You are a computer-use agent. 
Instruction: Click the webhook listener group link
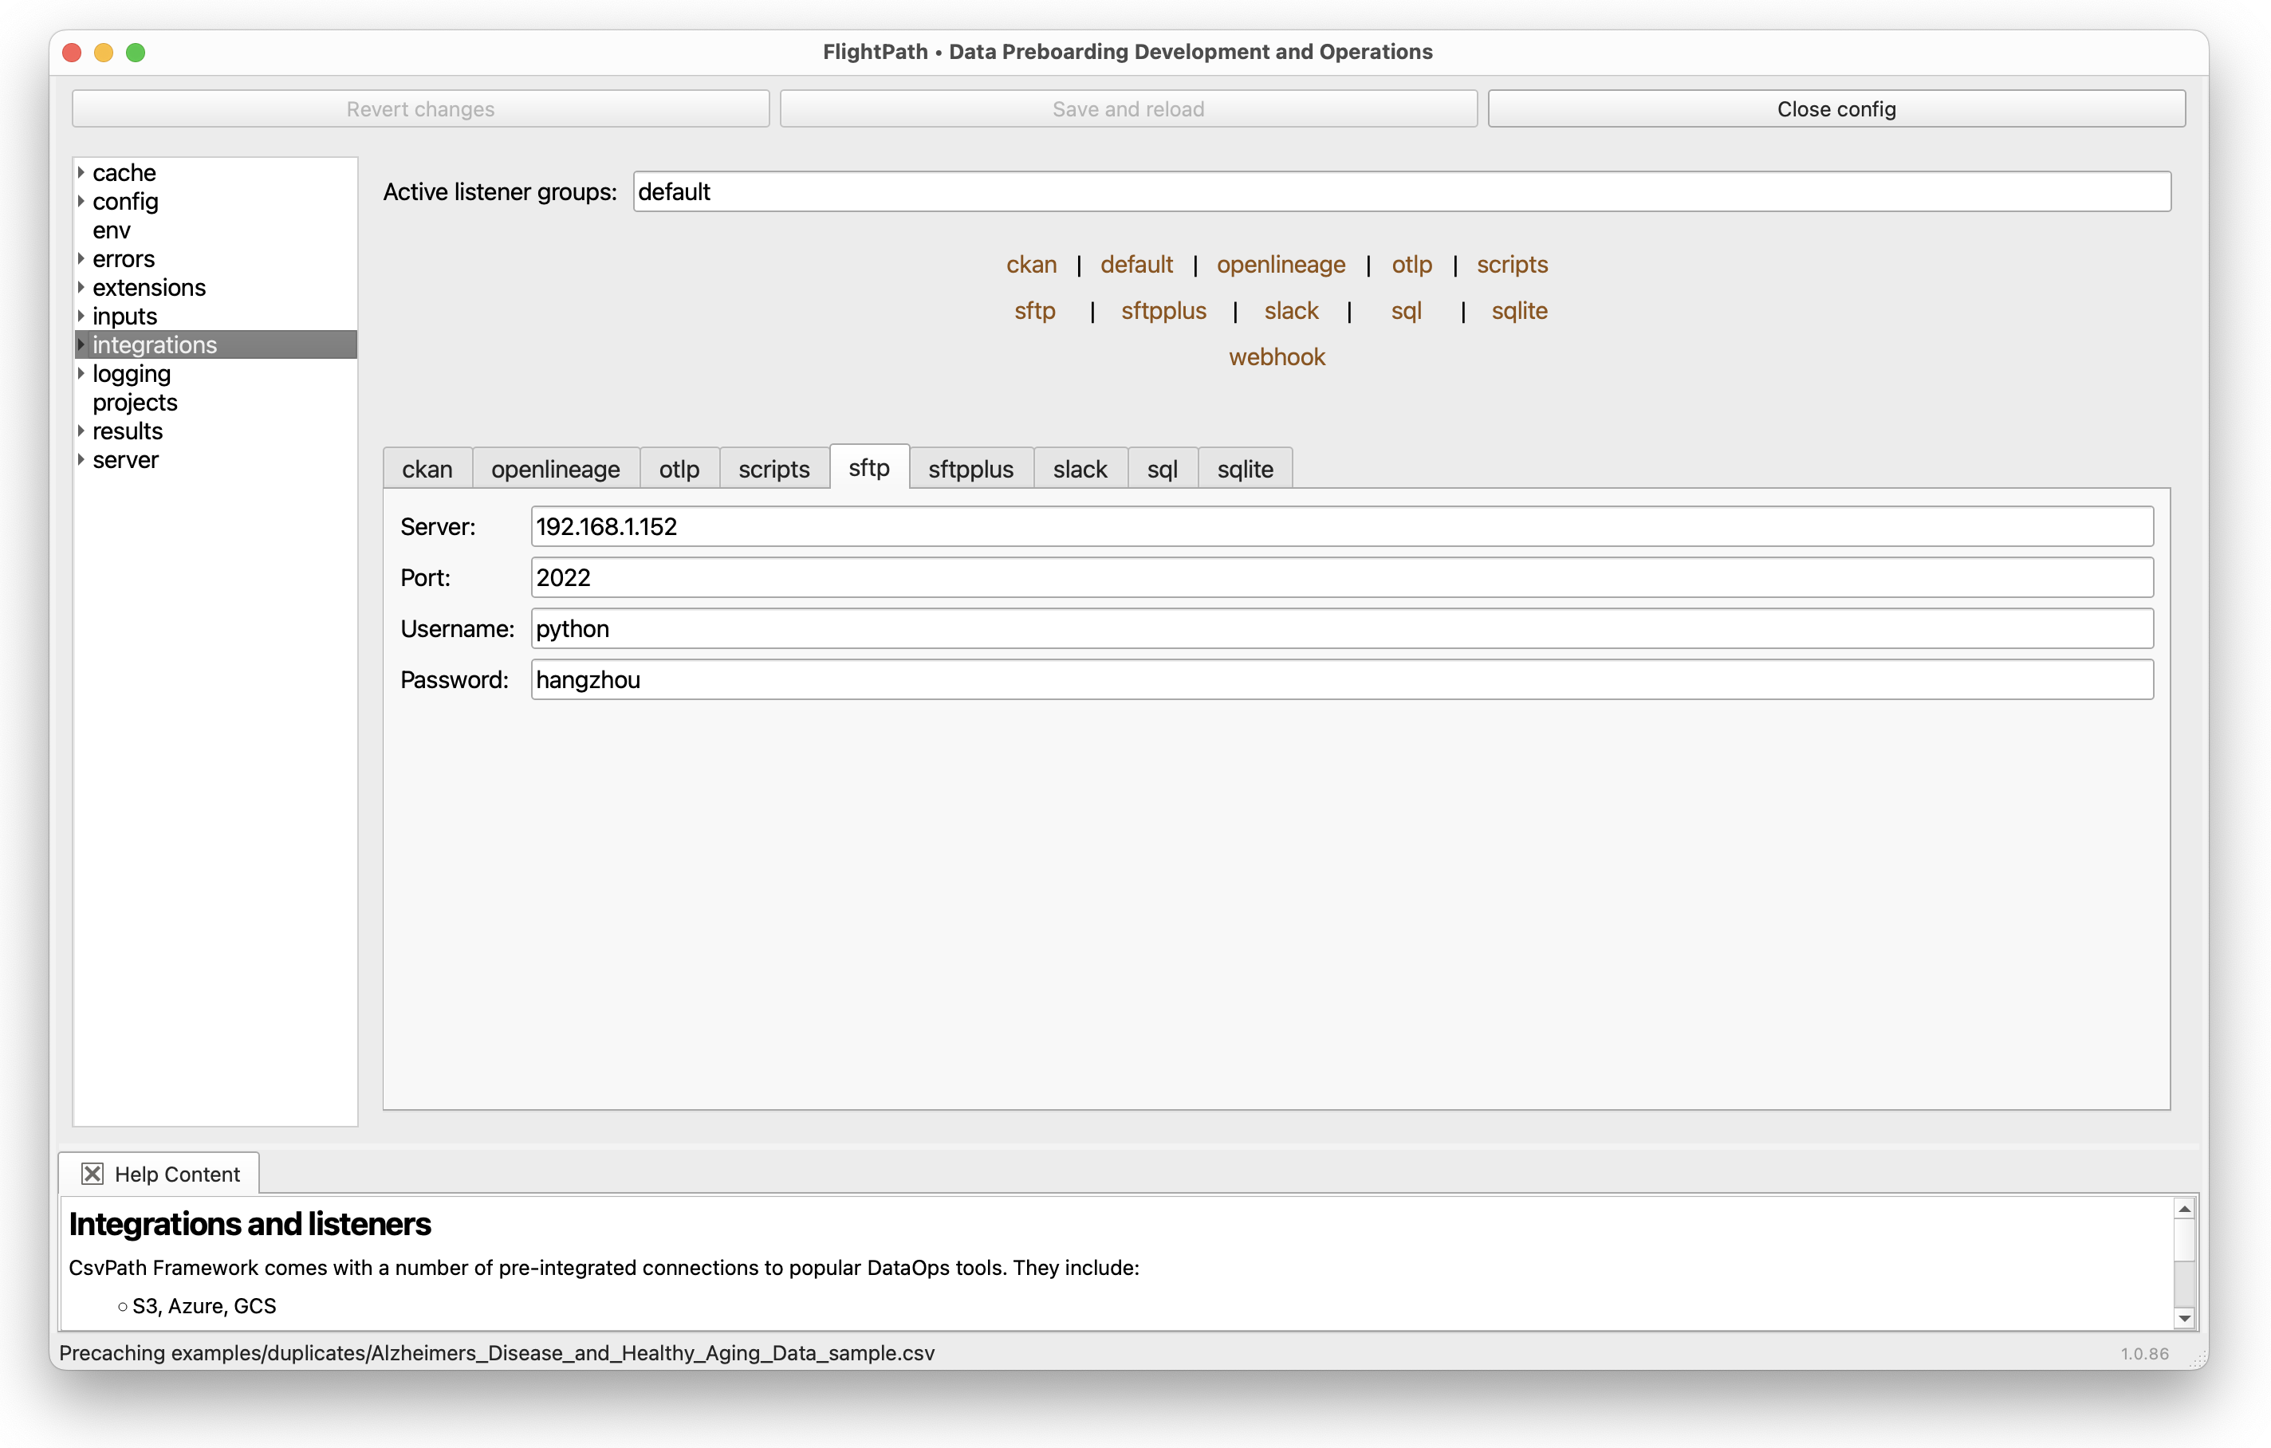tap(1276, 356)
